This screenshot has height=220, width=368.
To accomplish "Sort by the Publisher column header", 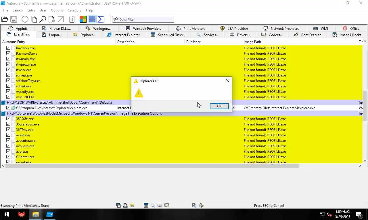I will click(214, 42).
